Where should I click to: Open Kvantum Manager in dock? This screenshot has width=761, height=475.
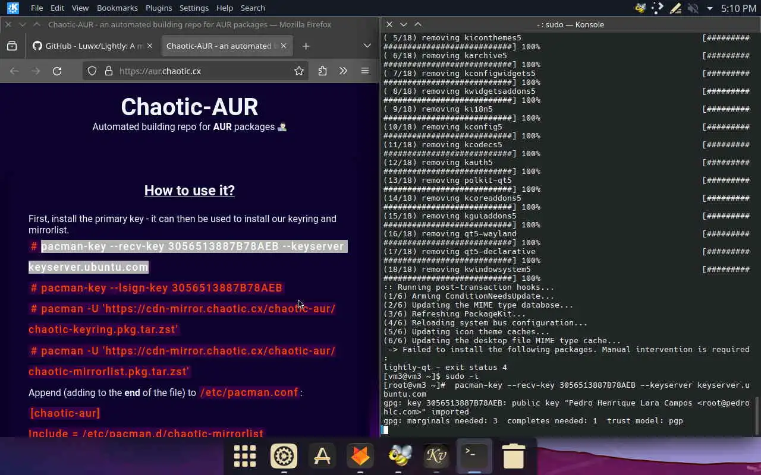pos(436,456)
